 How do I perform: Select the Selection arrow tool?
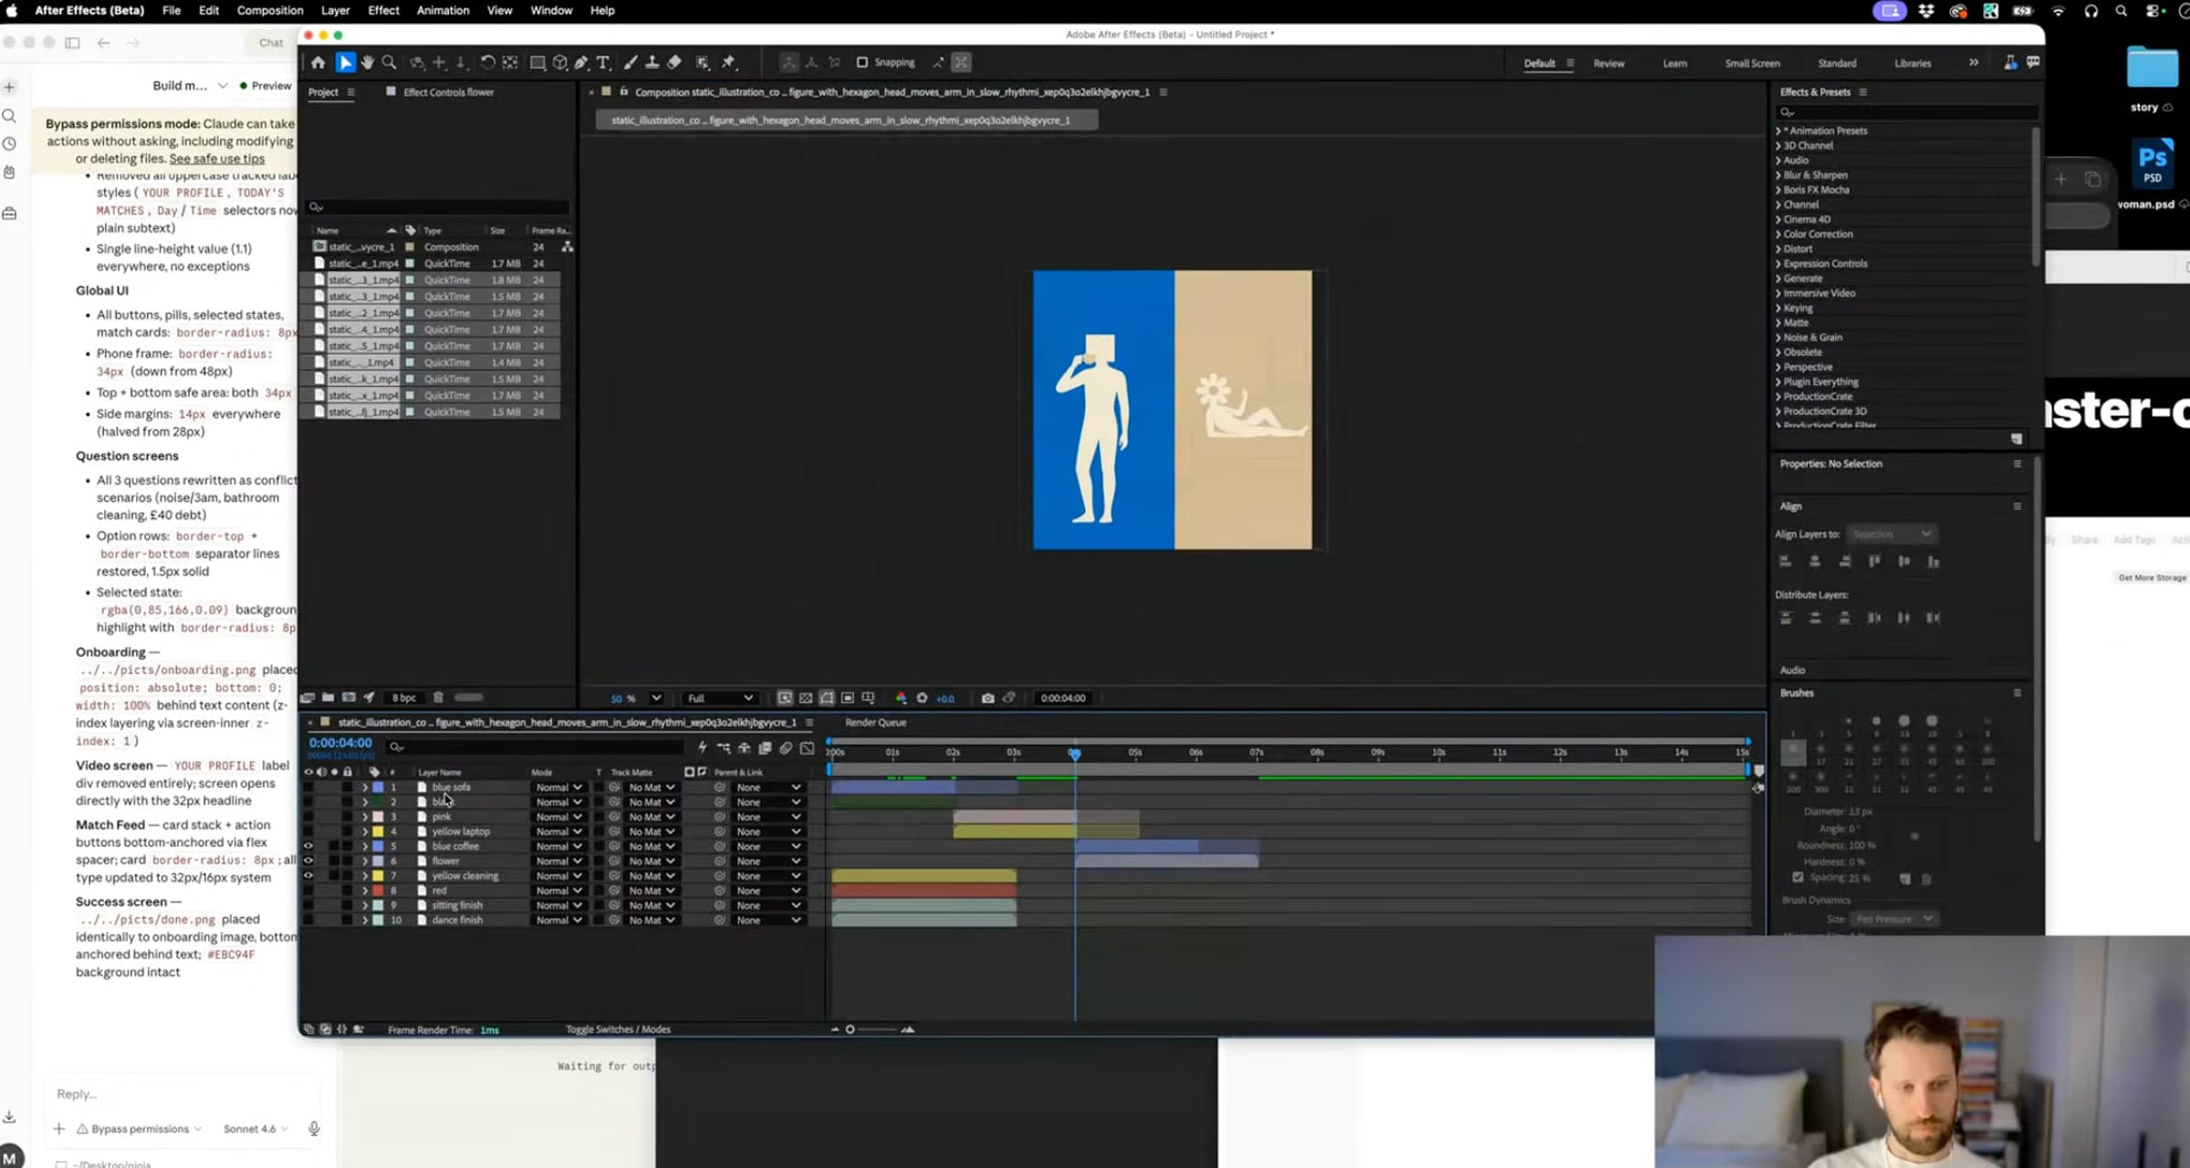(x=345, y=63)
